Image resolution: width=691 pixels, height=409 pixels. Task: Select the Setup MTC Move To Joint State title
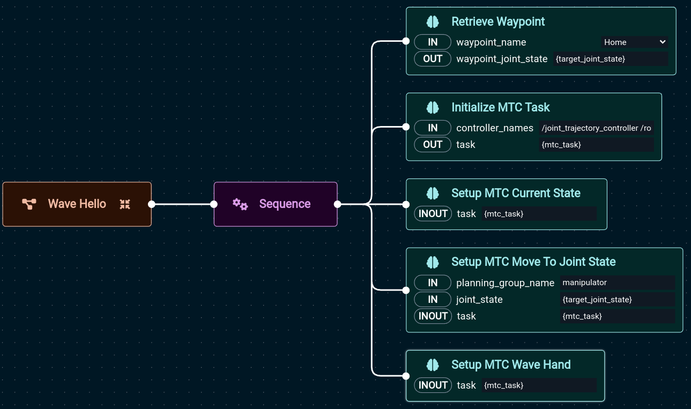(533, 262)
